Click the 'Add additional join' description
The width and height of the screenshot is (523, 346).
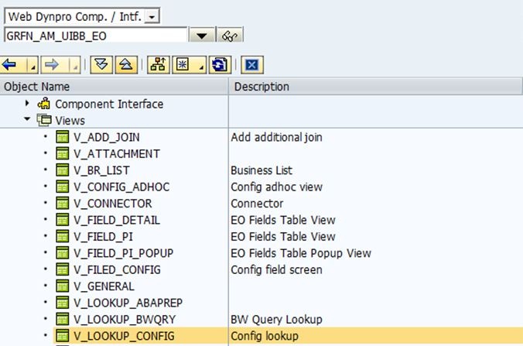[x=276, y=137]
